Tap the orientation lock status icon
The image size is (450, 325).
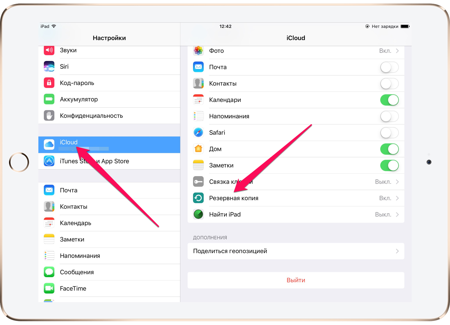coord(367,26)
